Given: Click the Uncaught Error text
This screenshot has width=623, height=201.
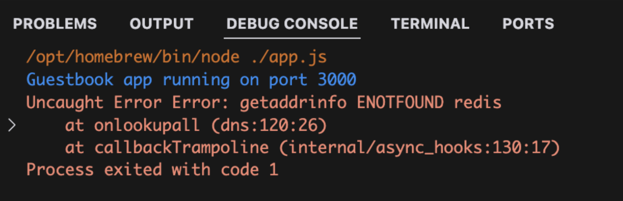Looking at the screenshot, I should [x=94, y=102].
